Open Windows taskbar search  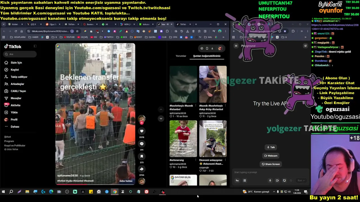pyautogui.click(x=11, y=192)
